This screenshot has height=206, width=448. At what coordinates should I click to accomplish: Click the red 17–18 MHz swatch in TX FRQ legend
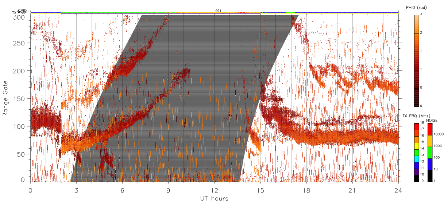[x=417, y=127]
